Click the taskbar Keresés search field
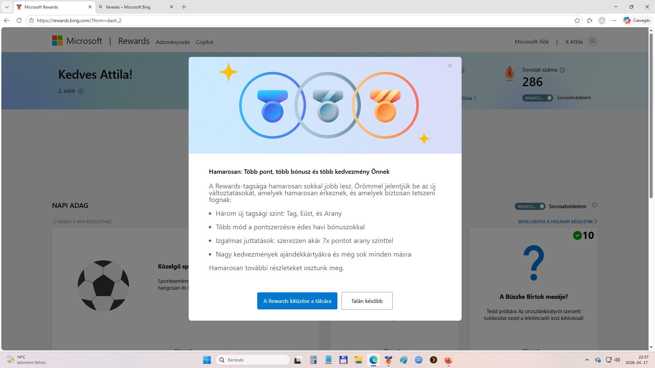The width and height of the screenshot is (655, 368). pos(253,360)
